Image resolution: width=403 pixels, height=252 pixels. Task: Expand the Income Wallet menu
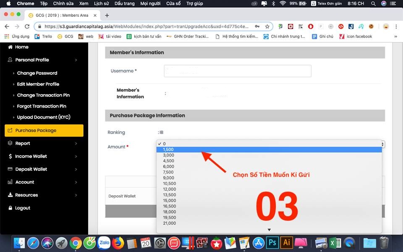[x=42, y=156]
